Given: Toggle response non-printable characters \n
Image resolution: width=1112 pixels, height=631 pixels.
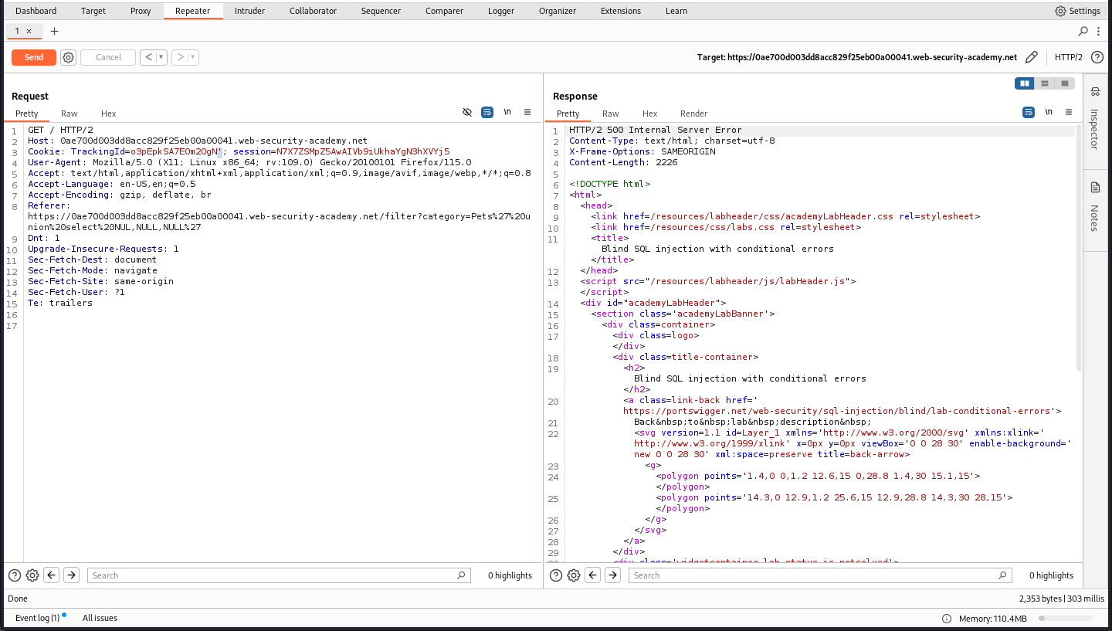Looking at the screenshot, I should [1049, 112].
